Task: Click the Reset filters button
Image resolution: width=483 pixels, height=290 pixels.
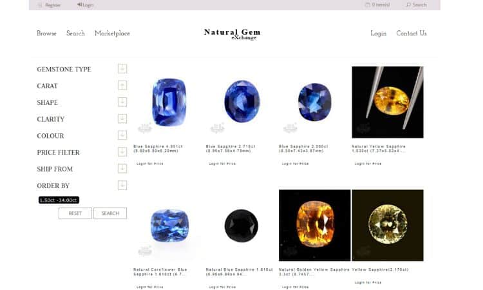Action: tap(75, 213)
